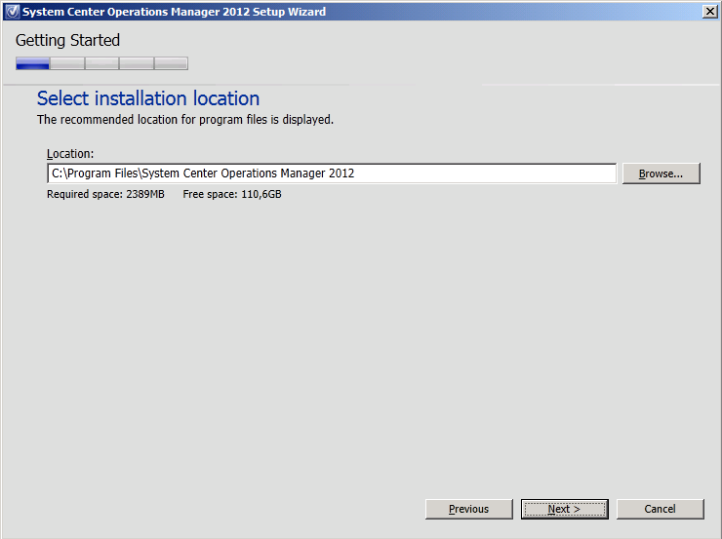Click the recommended location description text

(185, 120)
